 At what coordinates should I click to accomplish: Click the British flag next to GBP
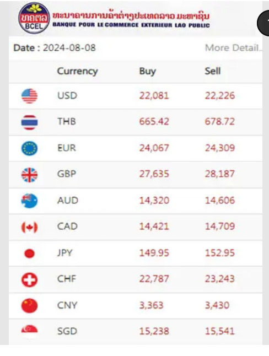coord(30,175)
